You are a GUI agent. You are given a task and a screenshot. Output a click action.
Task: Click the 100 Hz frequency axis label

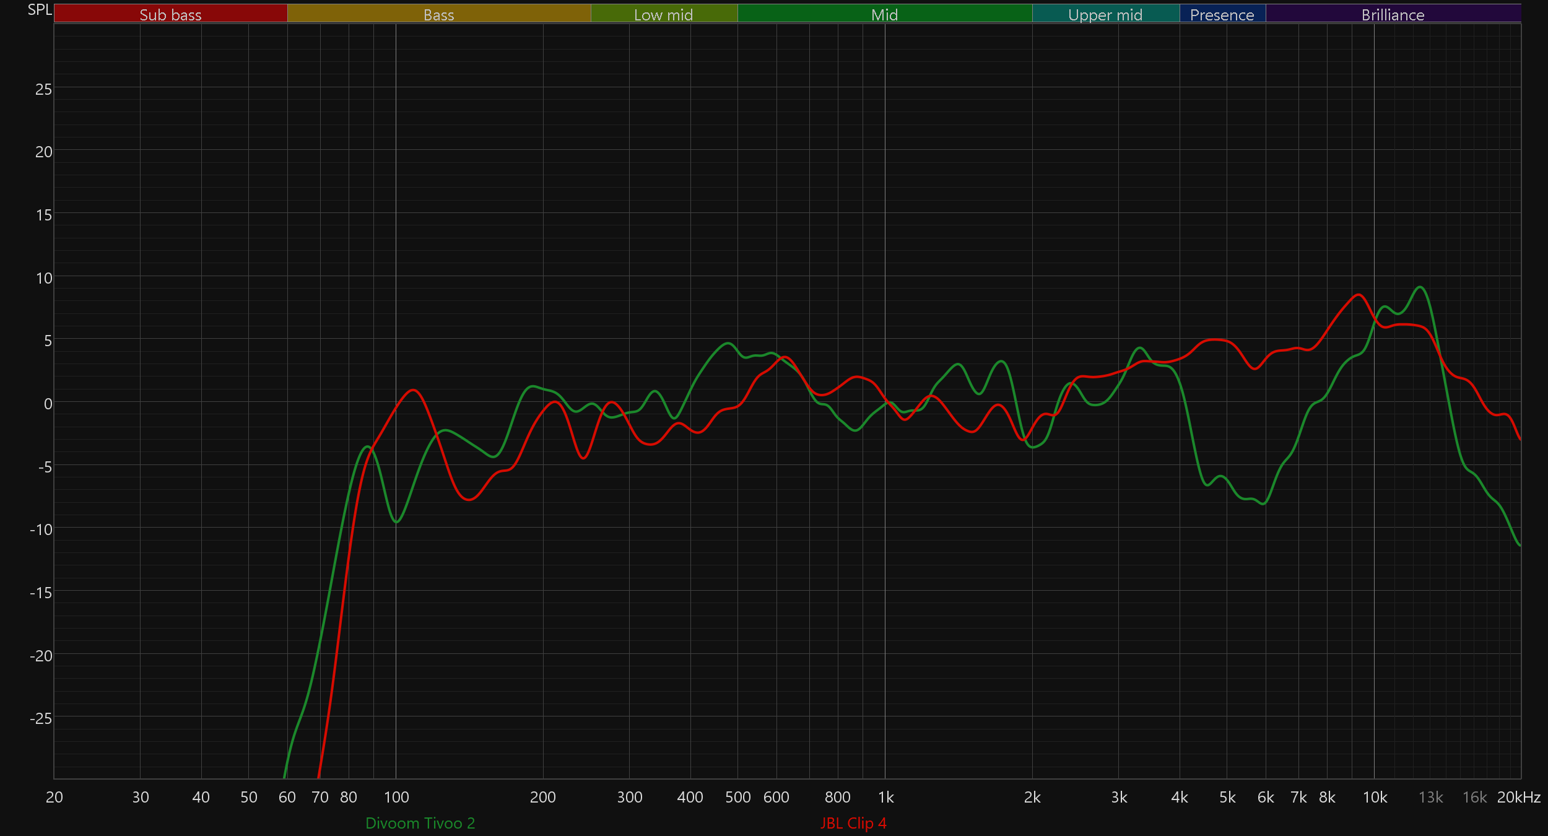(396, 797)
